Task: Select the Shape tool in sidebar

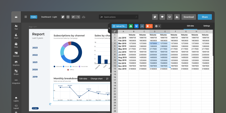Action: coord(16,72)
